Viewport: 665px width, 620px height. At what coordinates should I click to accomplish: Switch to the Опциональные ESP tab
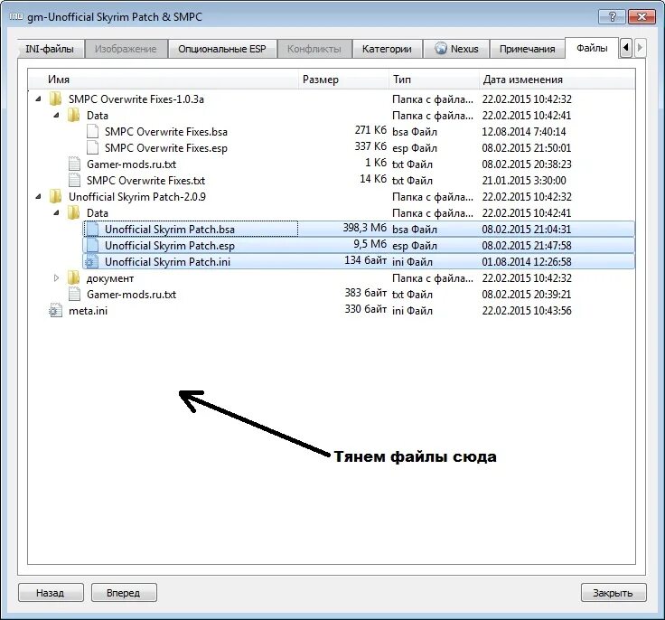(222, 49)
